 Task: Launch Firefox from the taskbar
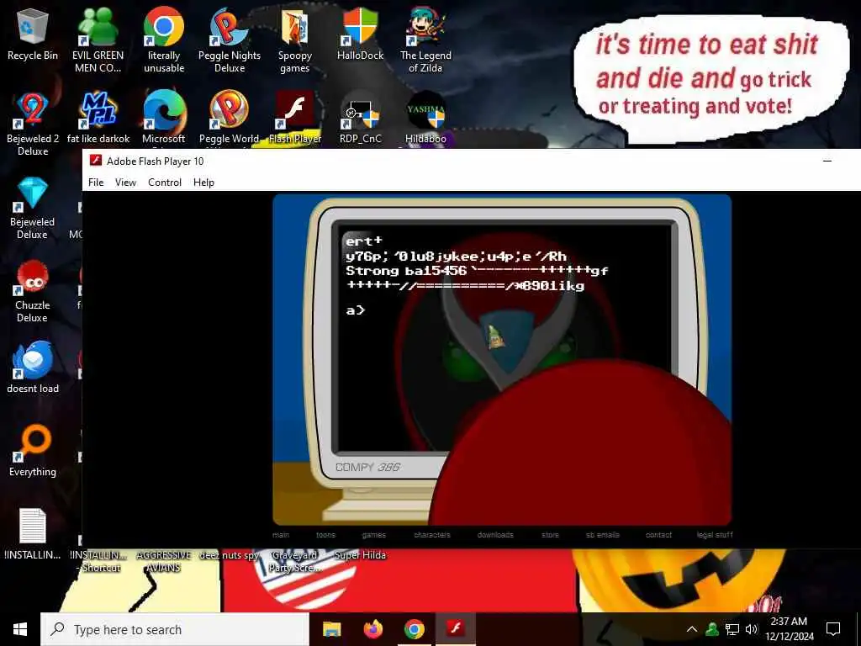[x=373, y=629]
